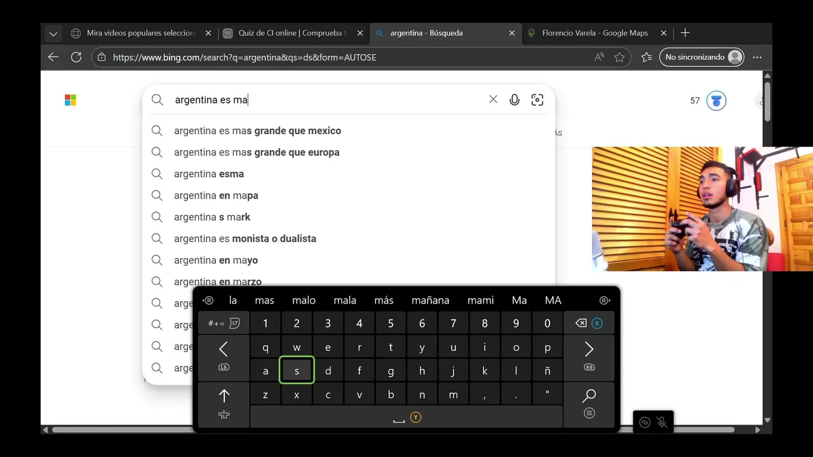Click the horizontal page scrollbar thumb
The height and width of the screenshot is (457, 813).
393,430
